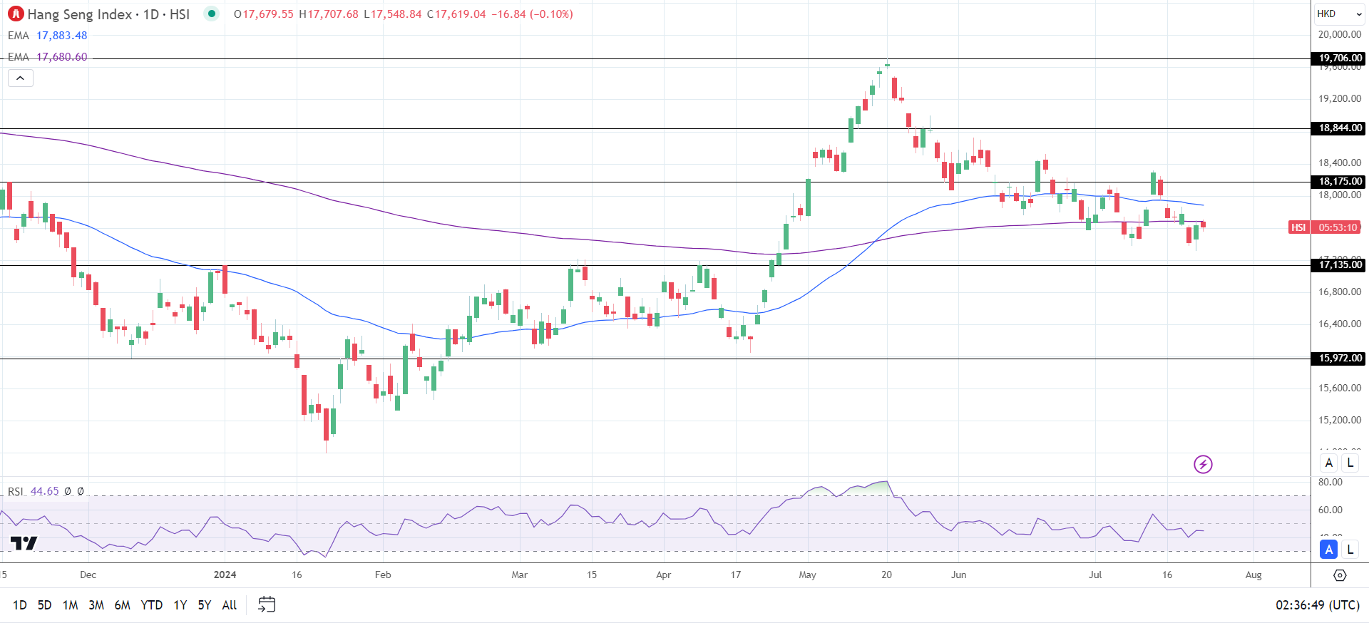Open the HKD currency dropdown
The image size is (1369, 623).
point(1339,14)
